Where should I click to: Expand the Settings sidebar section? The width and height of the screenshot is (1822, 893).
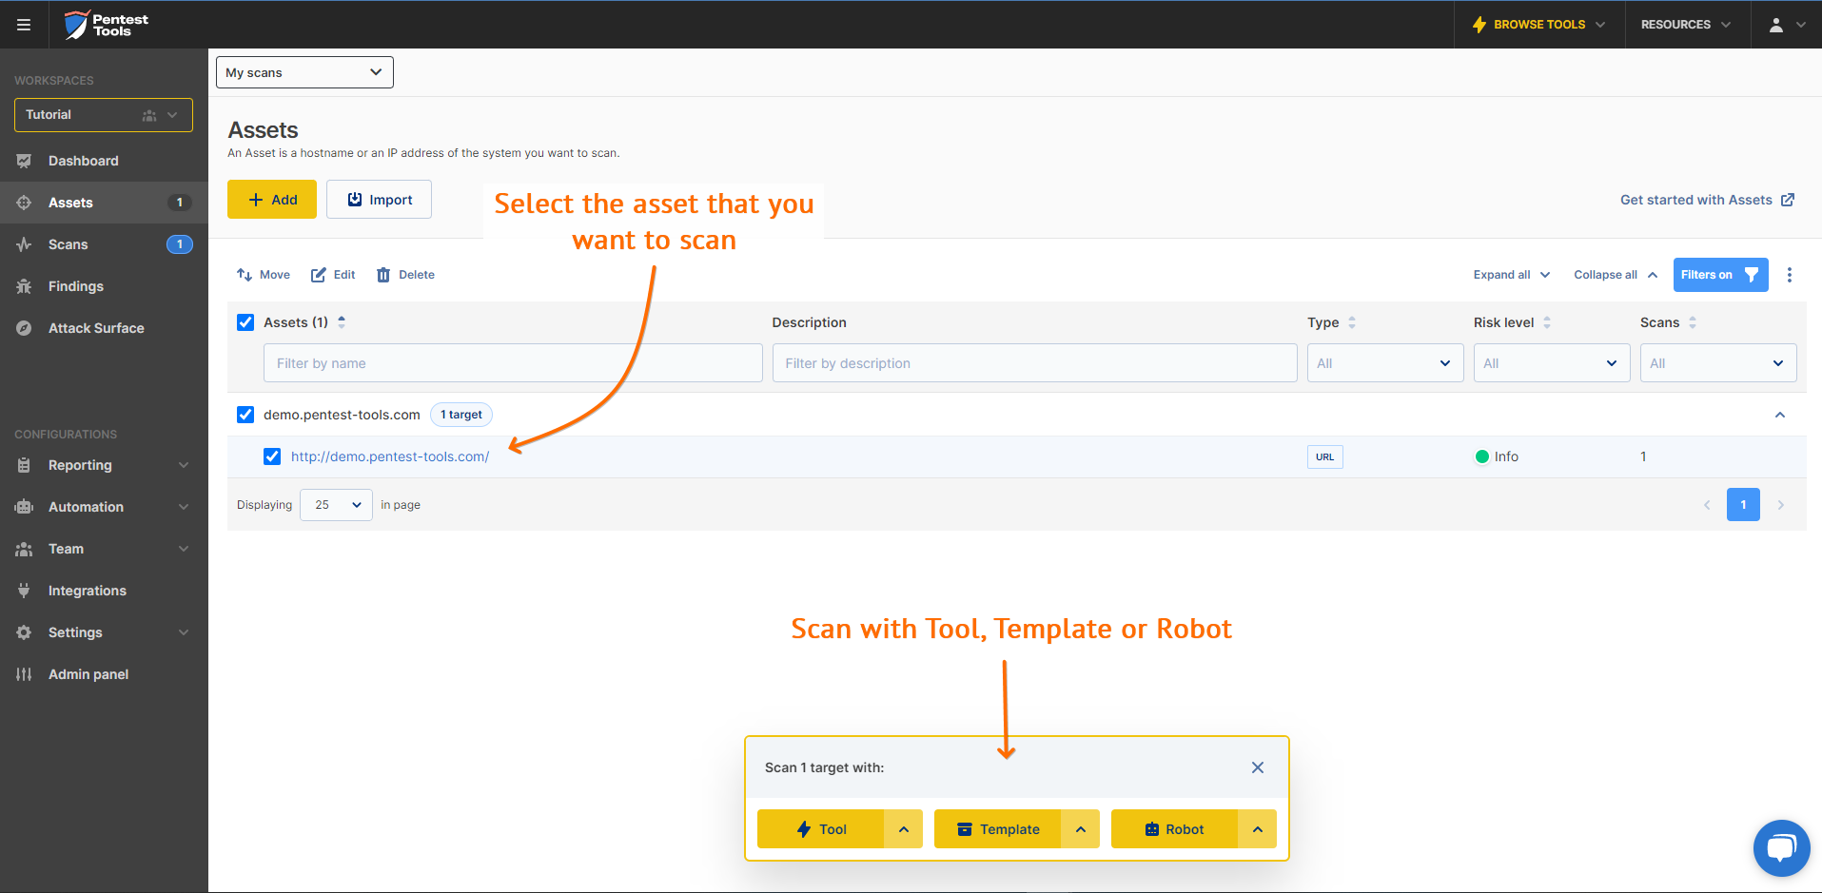click(104, 632)
